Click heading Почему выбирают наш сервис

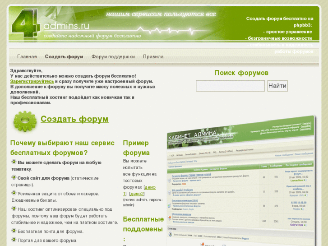click(x=62, y=148)
